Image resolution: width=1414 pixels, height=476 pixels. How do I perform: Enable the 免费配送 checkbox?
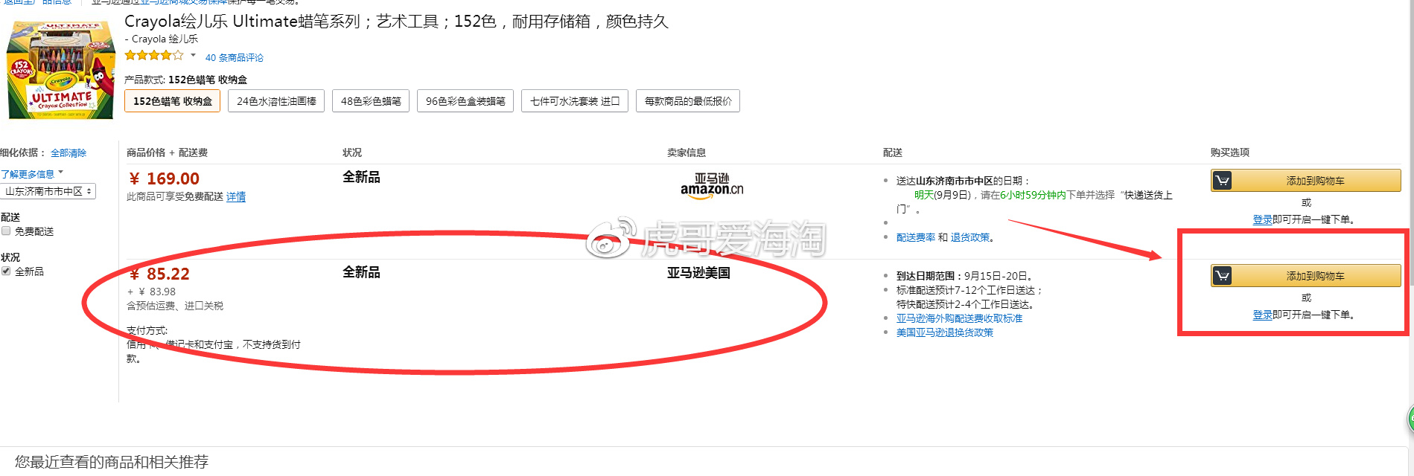(x=6, y=231)
